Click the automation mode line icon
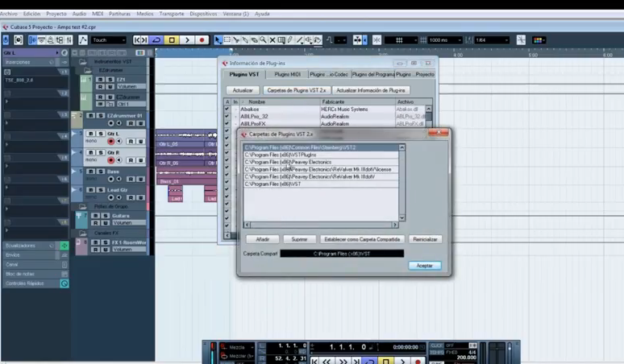Screen dimensions: 624x364 tap(83, 40)
